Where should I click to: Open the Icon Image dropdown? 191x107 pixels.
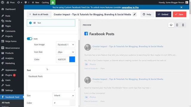coord(66,45)
